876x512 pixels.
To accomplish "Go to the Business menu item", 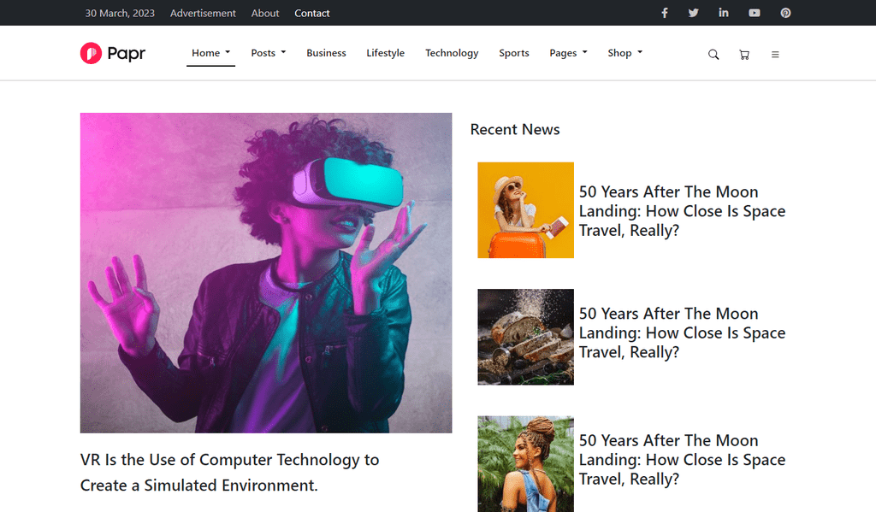I will pos(326,53).
